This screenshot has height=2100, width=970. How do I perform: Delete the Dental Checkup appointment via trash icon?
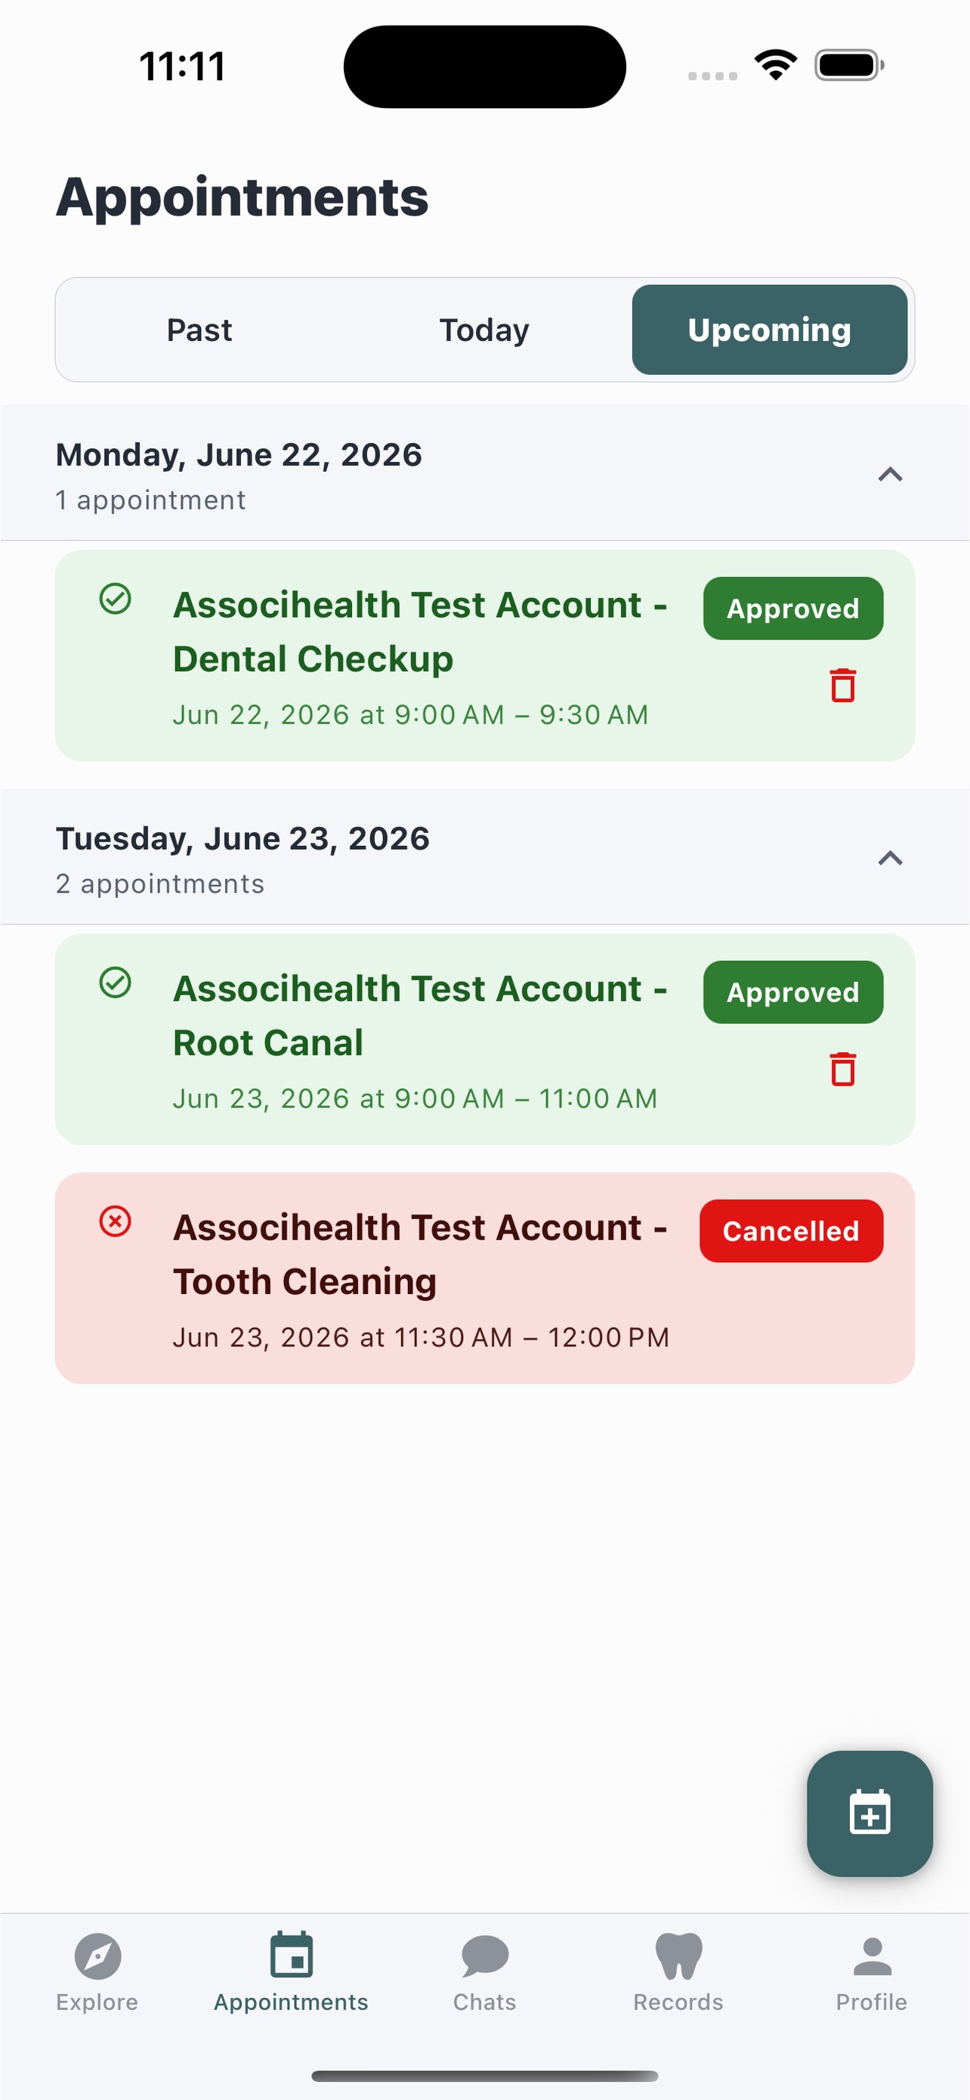click(843, 685)
